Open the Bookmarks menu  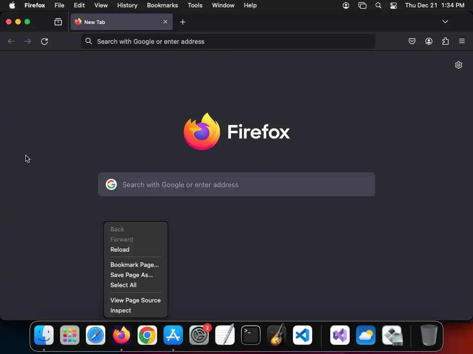162,5
